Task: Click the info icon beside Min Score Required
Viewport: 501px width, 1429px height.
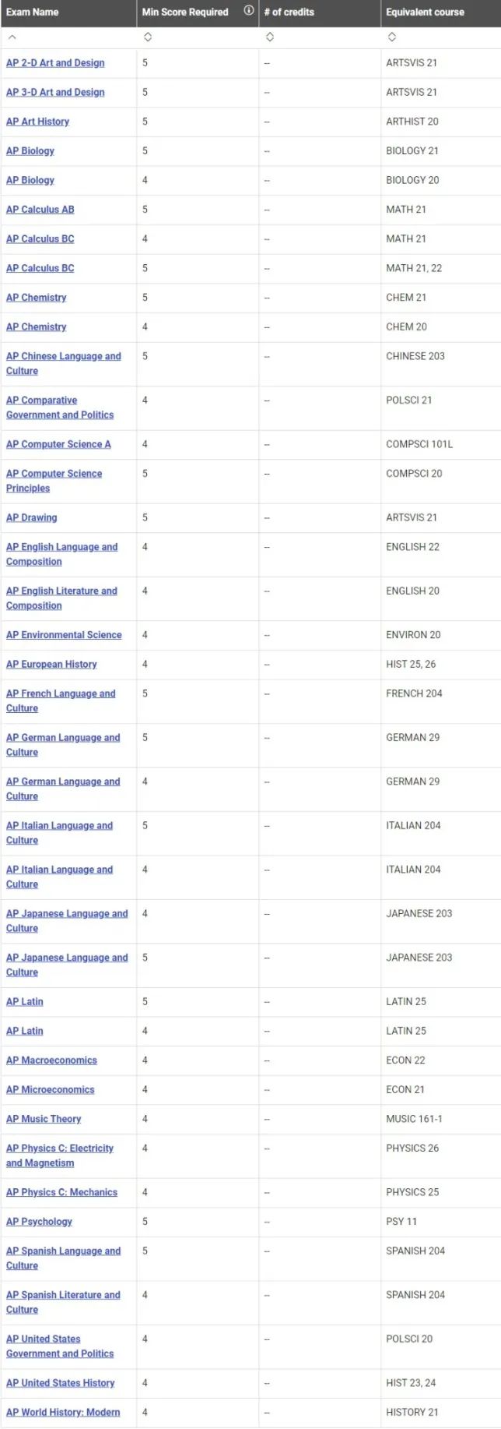Action: pos(249,11)
